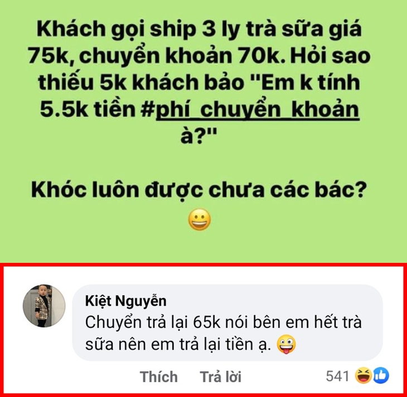The height and width of the screenshot is (397, 407).
Task: Select the grey comment bubble
Action: pos(227,323)
